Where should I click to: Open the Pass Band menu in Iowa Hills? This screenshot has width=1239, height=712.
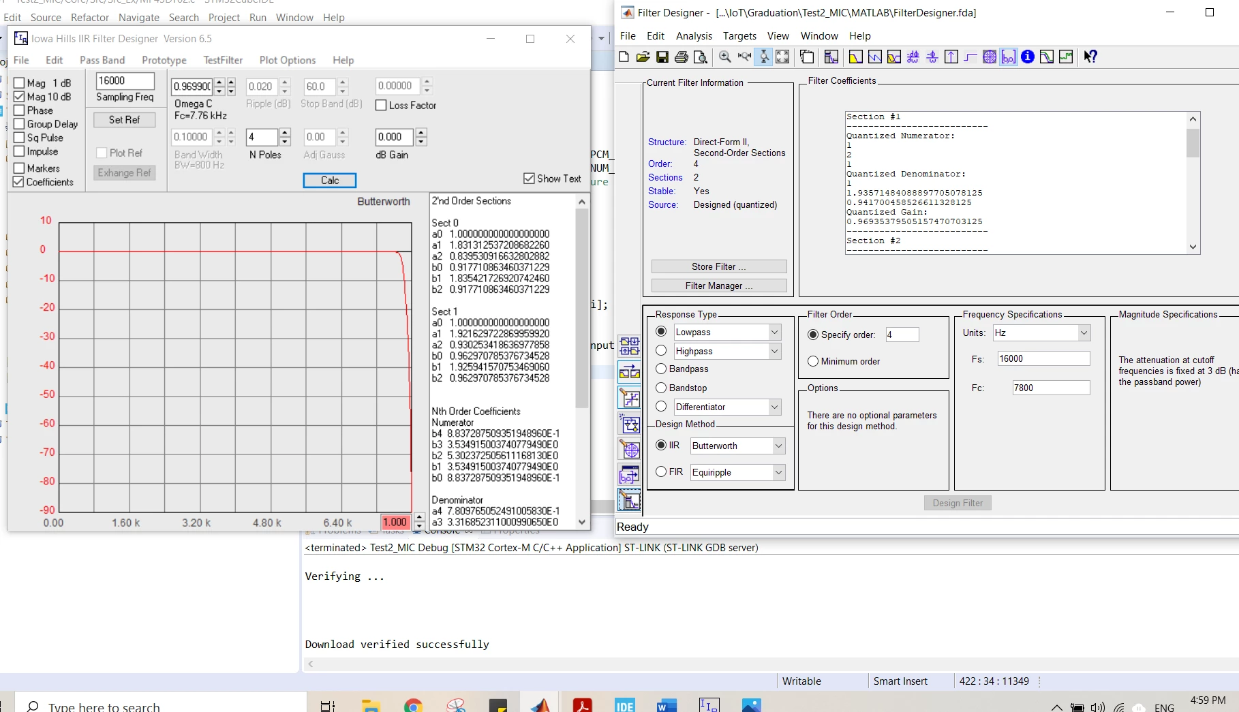click(102, 60)
